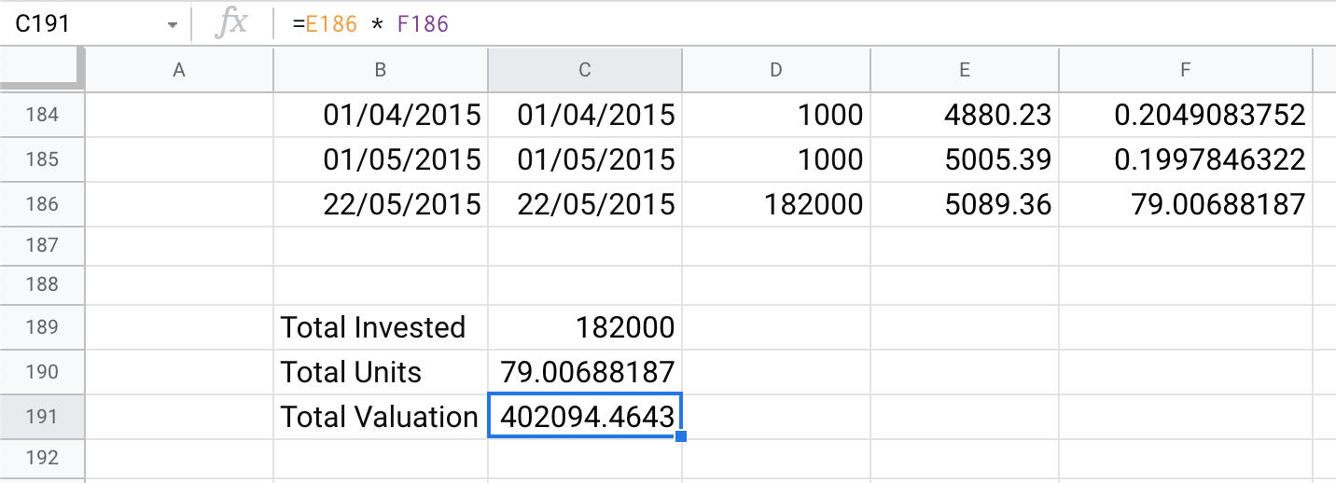Select row 188 header
1336x483 pixels.
(x=42, y=284)
